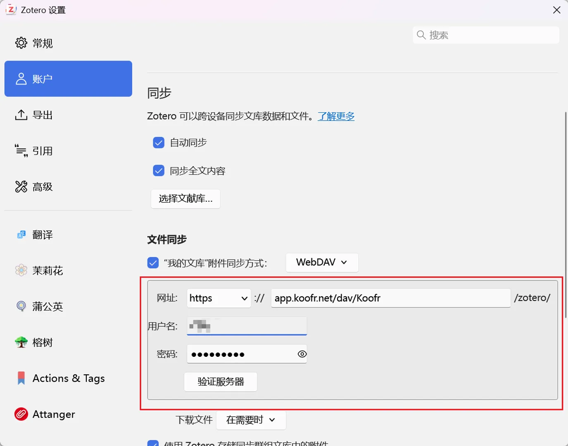Open Actions & Tags plugin settings

pyautogui.click(x=68, y=378)
